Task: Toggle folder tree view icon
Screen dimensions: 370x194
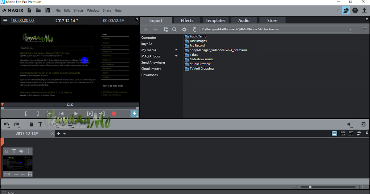Action: coord(166,29)
